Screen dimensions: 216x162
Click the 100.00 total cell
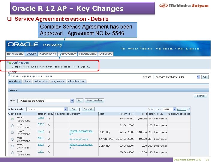(143, 139)
